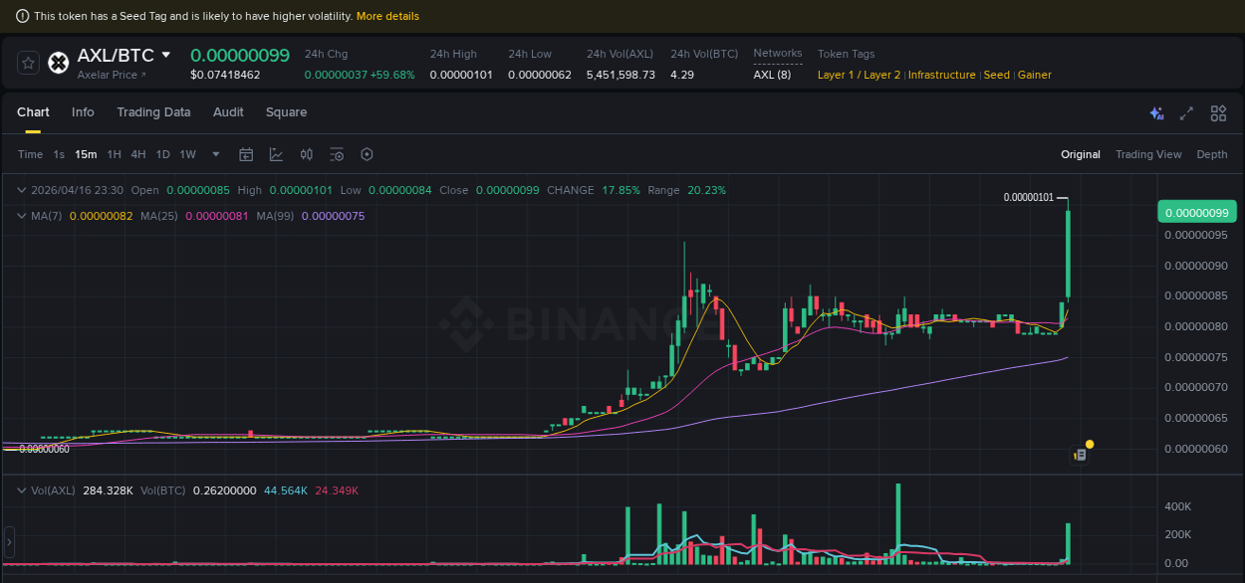Open the chart layout grid icon
Image resolution: width=1245 pixels, height=583 pixels.
click(x=1218, y=113)
